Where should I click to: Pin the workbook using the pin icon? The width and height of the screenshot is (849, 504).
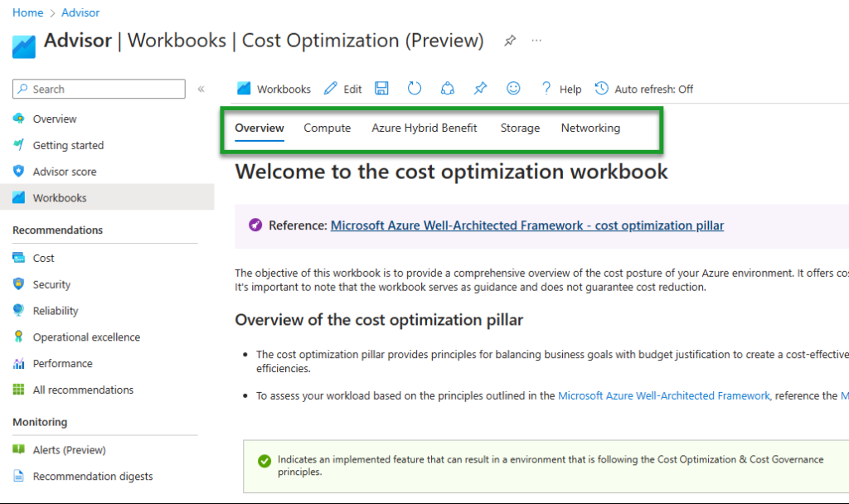[480, 89]
